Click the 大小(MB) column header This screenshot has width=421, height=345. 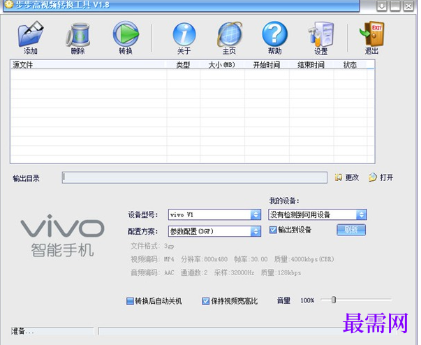click(x=222, y=65)
